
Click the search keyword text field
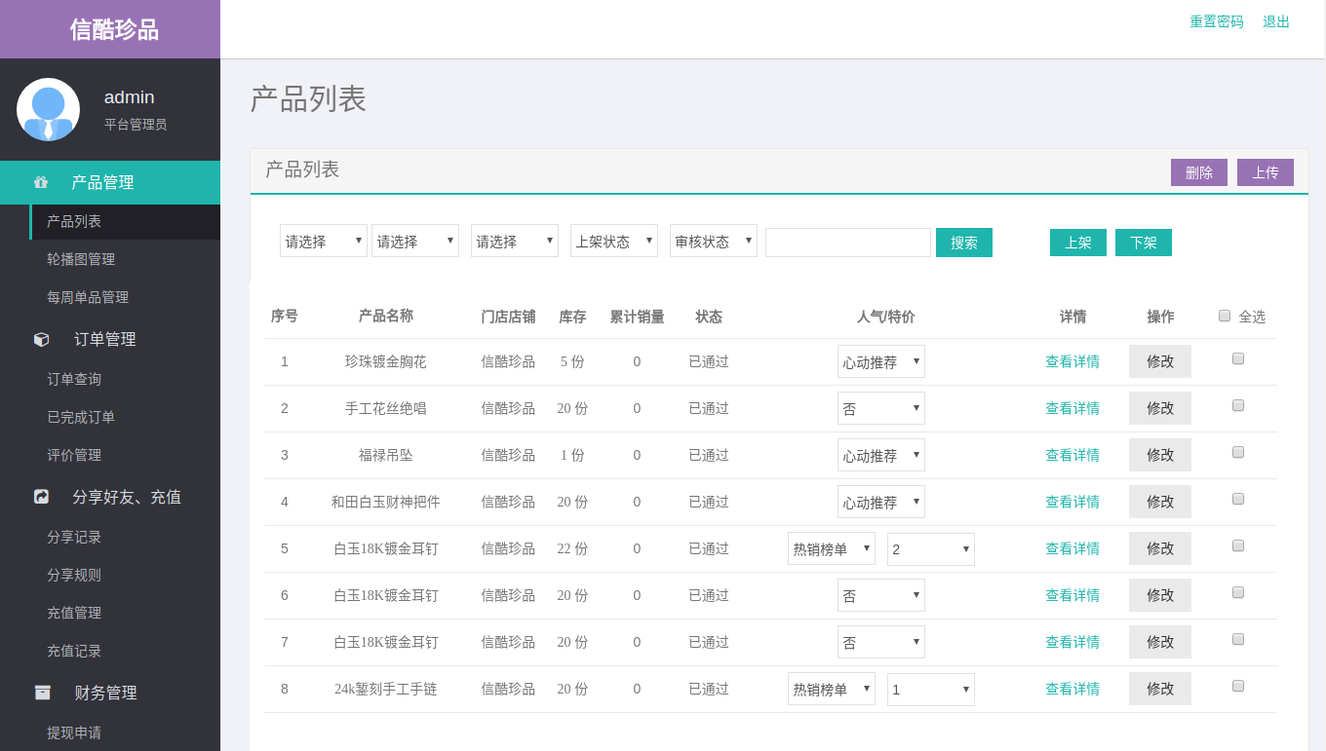pos(847,243)
